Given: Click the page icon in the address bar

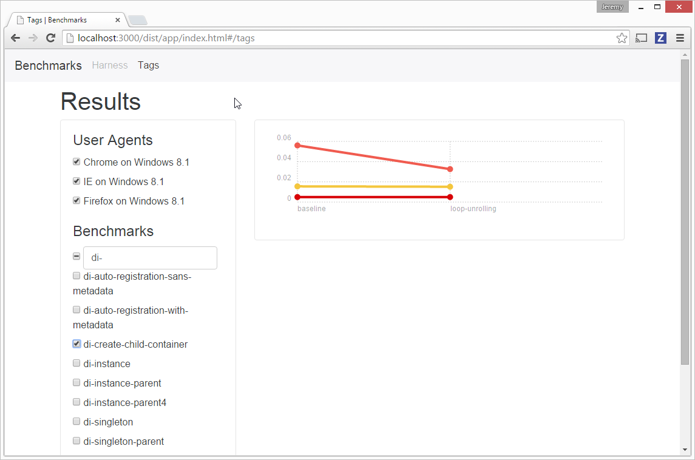Looking at the screenshot, I should click(70, 38).
